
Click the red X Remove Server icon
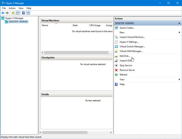pos(116,70)
